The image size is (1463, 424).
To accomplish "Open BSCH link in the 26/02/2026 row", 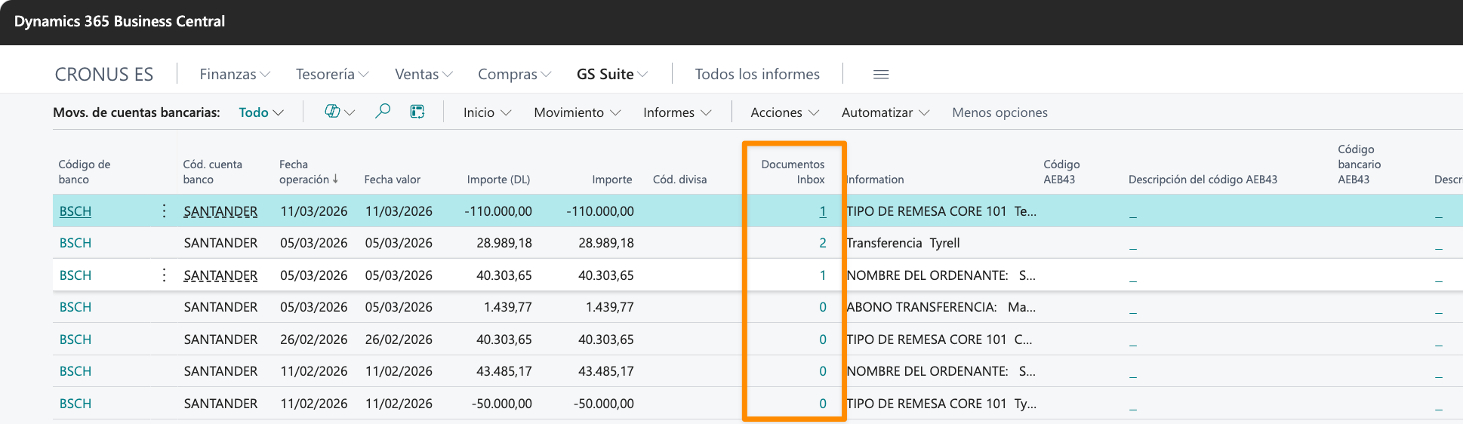I will [75, 340].
